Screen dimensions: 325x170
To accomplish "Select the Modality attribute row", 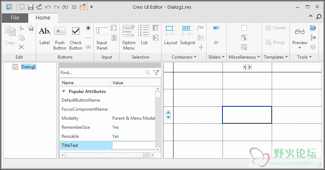I will [x=107, y=118].
